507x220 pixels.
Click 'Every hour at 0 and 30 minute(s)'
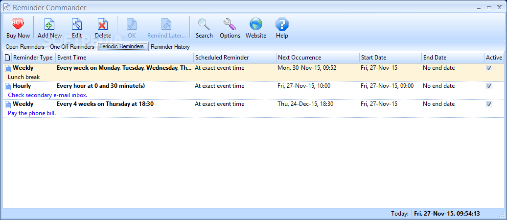click(100, 86)
